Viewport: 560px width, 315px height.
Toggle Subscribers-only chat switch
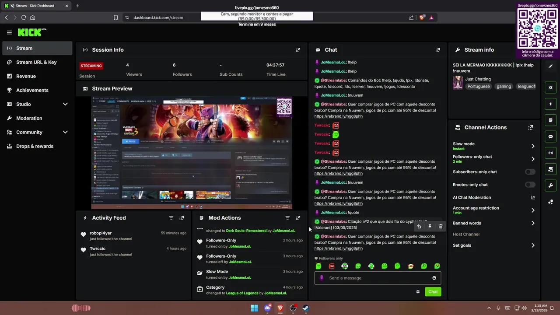click(530, 172)
